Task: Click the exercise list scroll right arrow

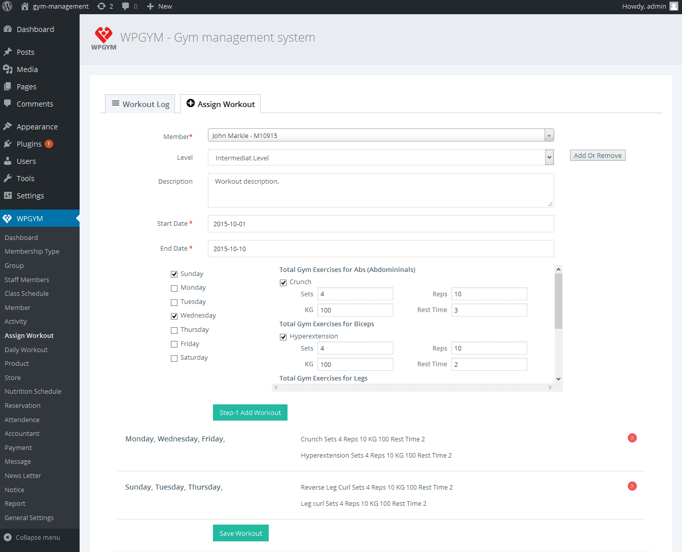Action: pos(550,387)
